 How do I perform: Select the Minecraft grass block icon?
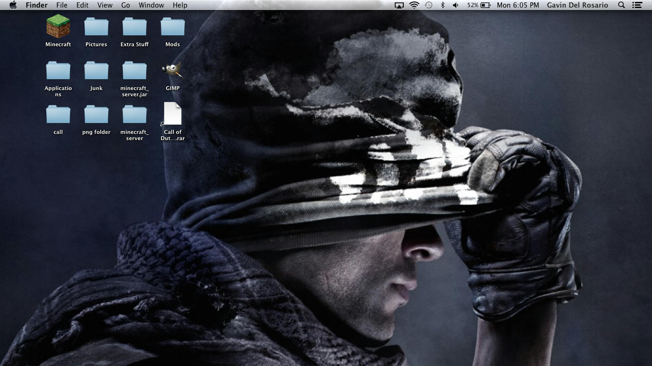[x=58, y=26]
